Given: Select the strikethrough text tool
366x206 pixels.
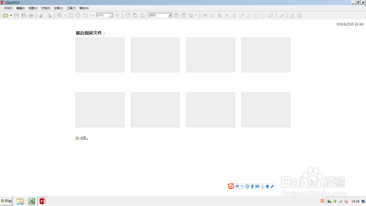Looking at the screenshot, I should pos(227,15).
